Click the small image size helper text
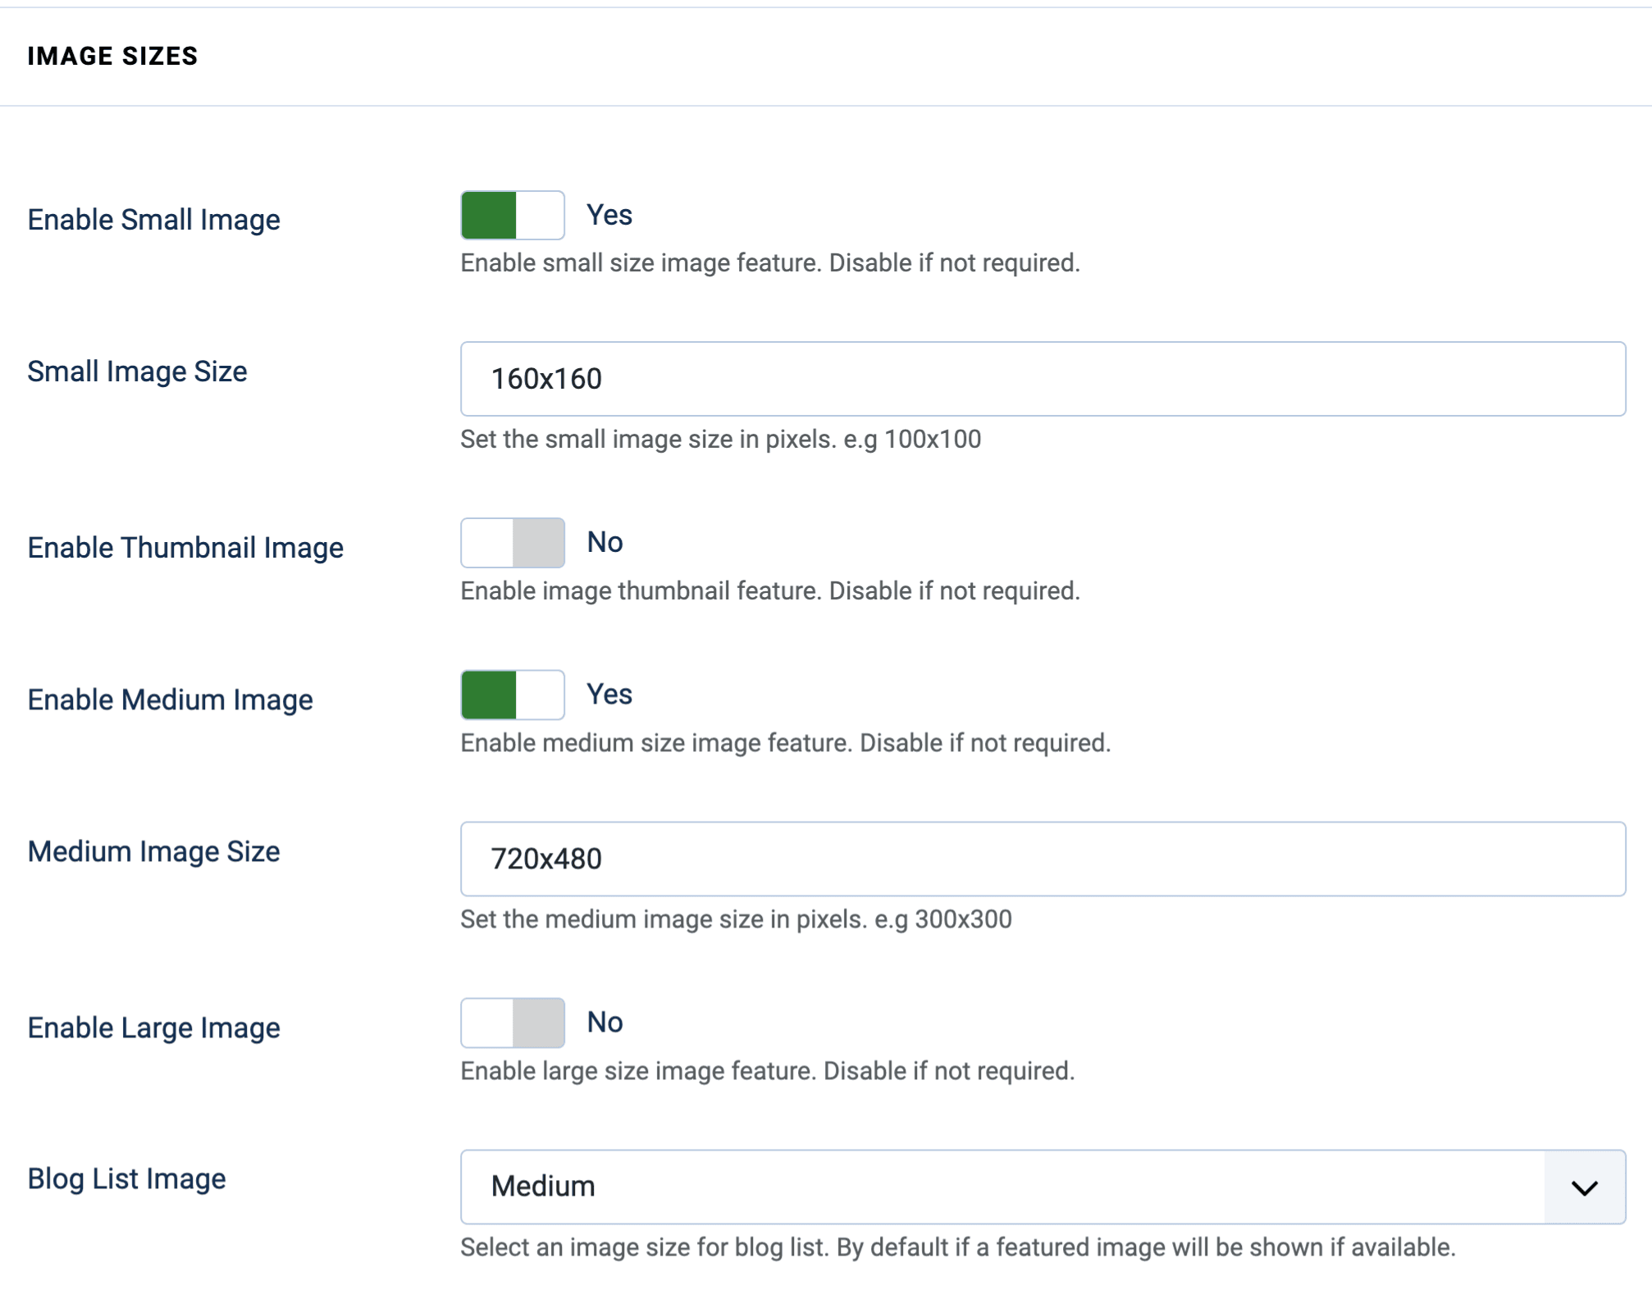This screenshot has width=1652, height=1299. coord(719,439)
